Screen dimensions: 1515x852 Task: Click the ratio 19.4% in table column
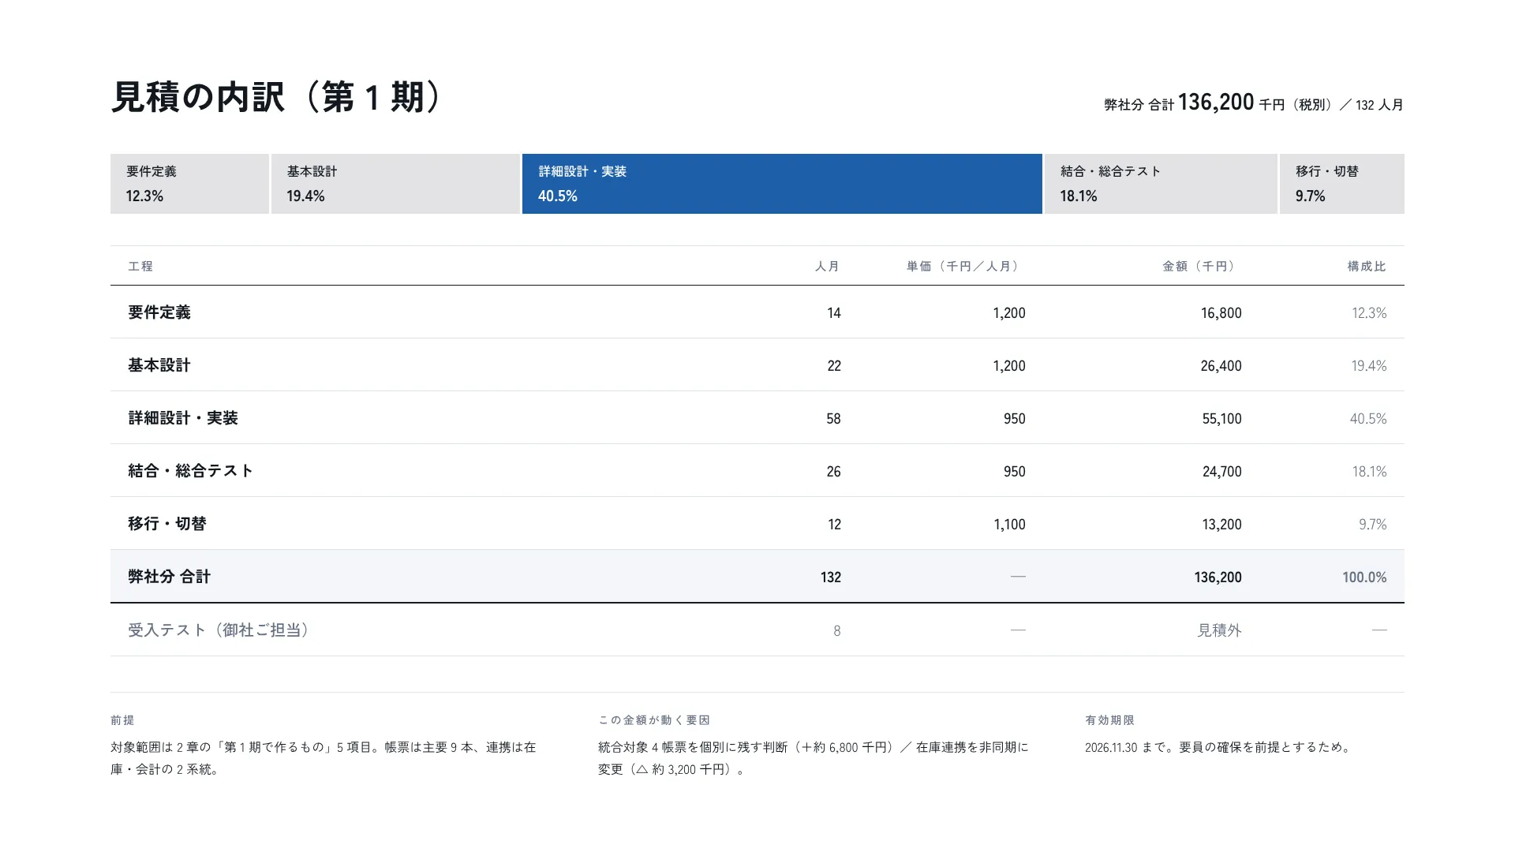[1369, 366]
